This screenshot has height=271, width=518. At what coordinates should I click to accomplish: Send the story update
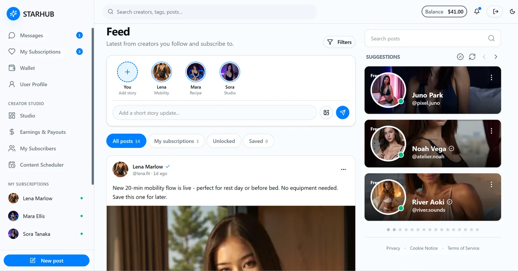(x=343, y=113)
